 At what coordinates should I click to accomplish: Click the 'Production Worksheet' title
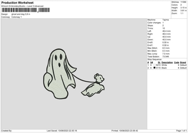17,3
